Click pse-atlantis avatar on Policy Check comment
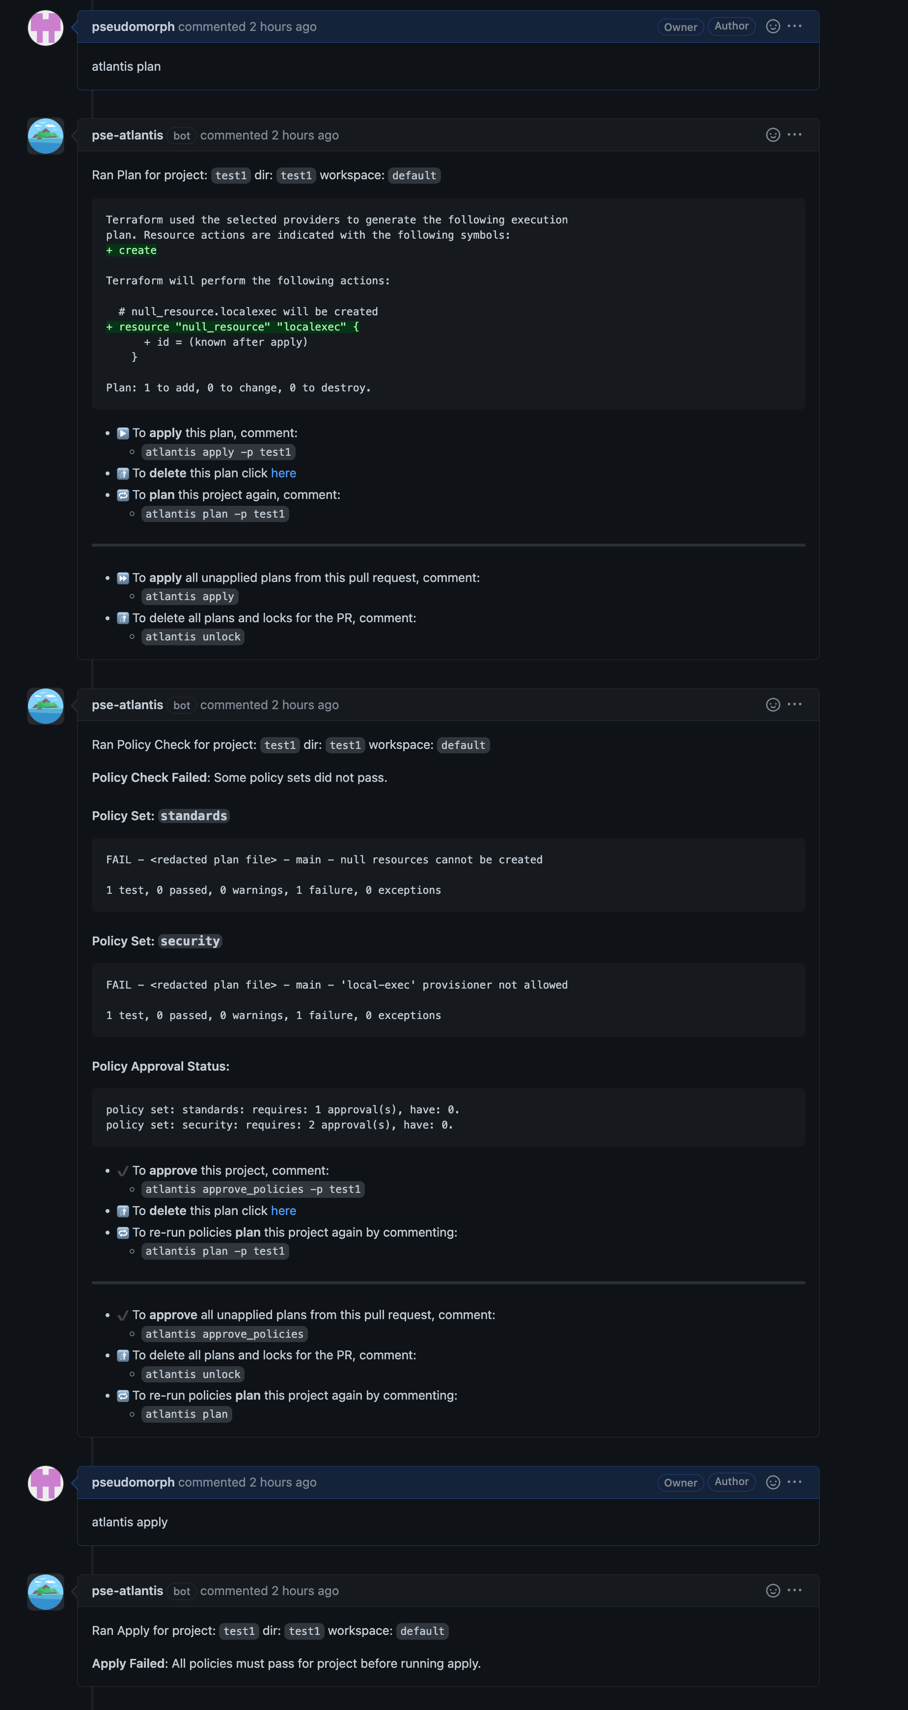 tap(45, 706)
